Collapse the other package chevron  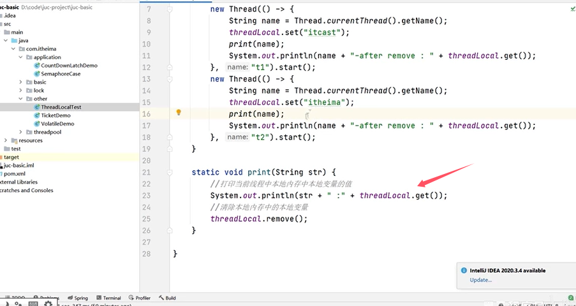[20, 99]
